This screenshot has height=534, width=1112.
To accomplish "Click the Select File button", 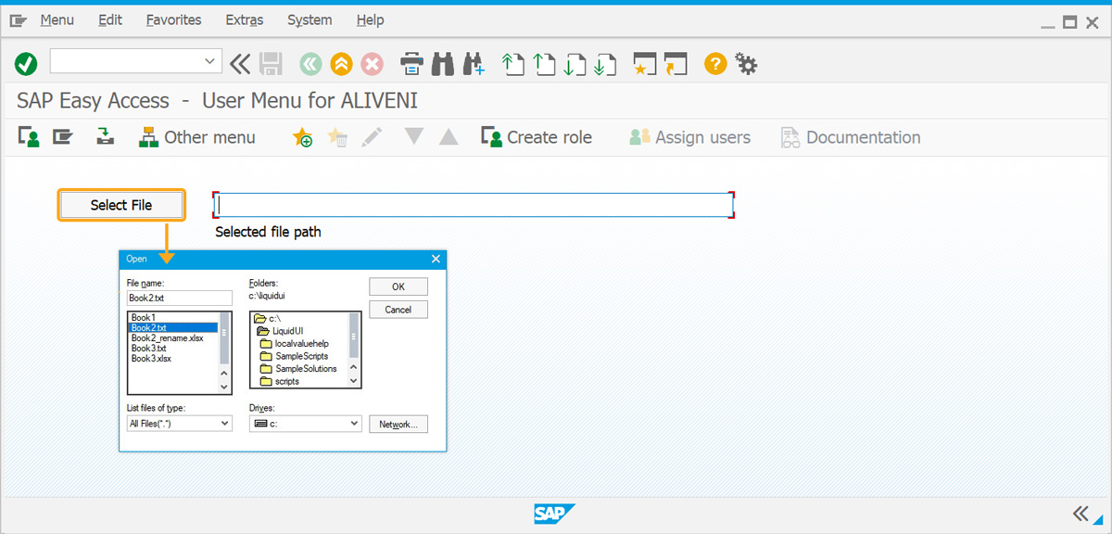I will coord(121,205).
